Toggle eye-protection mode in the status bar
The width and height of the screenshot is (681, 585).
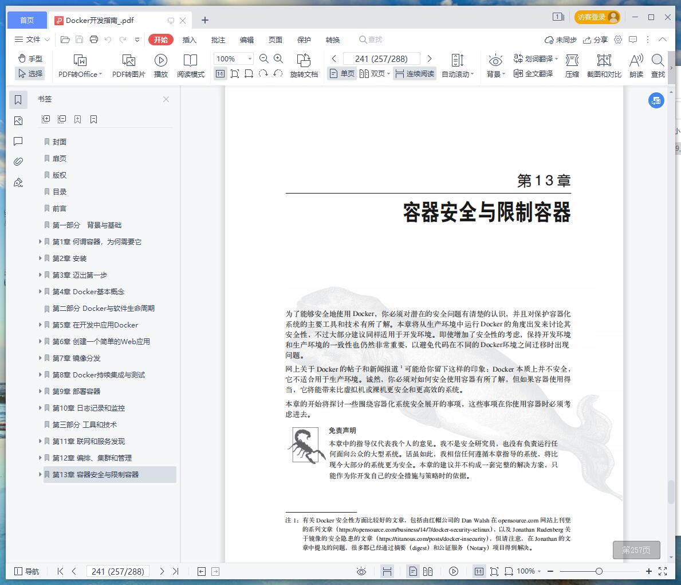point(361,571)
